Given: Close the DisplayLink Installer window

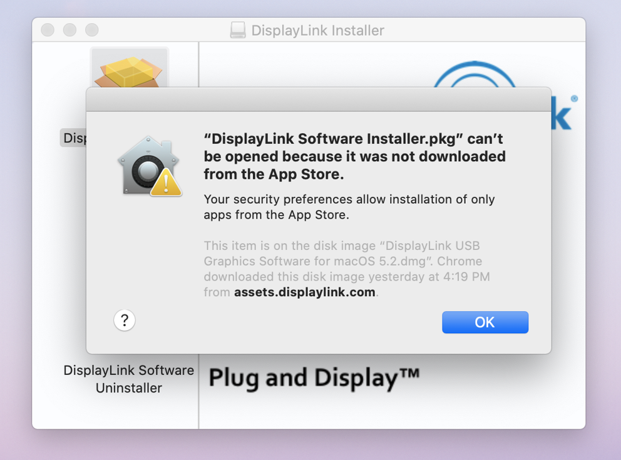Looking at the screenshot, I should 48,30.
